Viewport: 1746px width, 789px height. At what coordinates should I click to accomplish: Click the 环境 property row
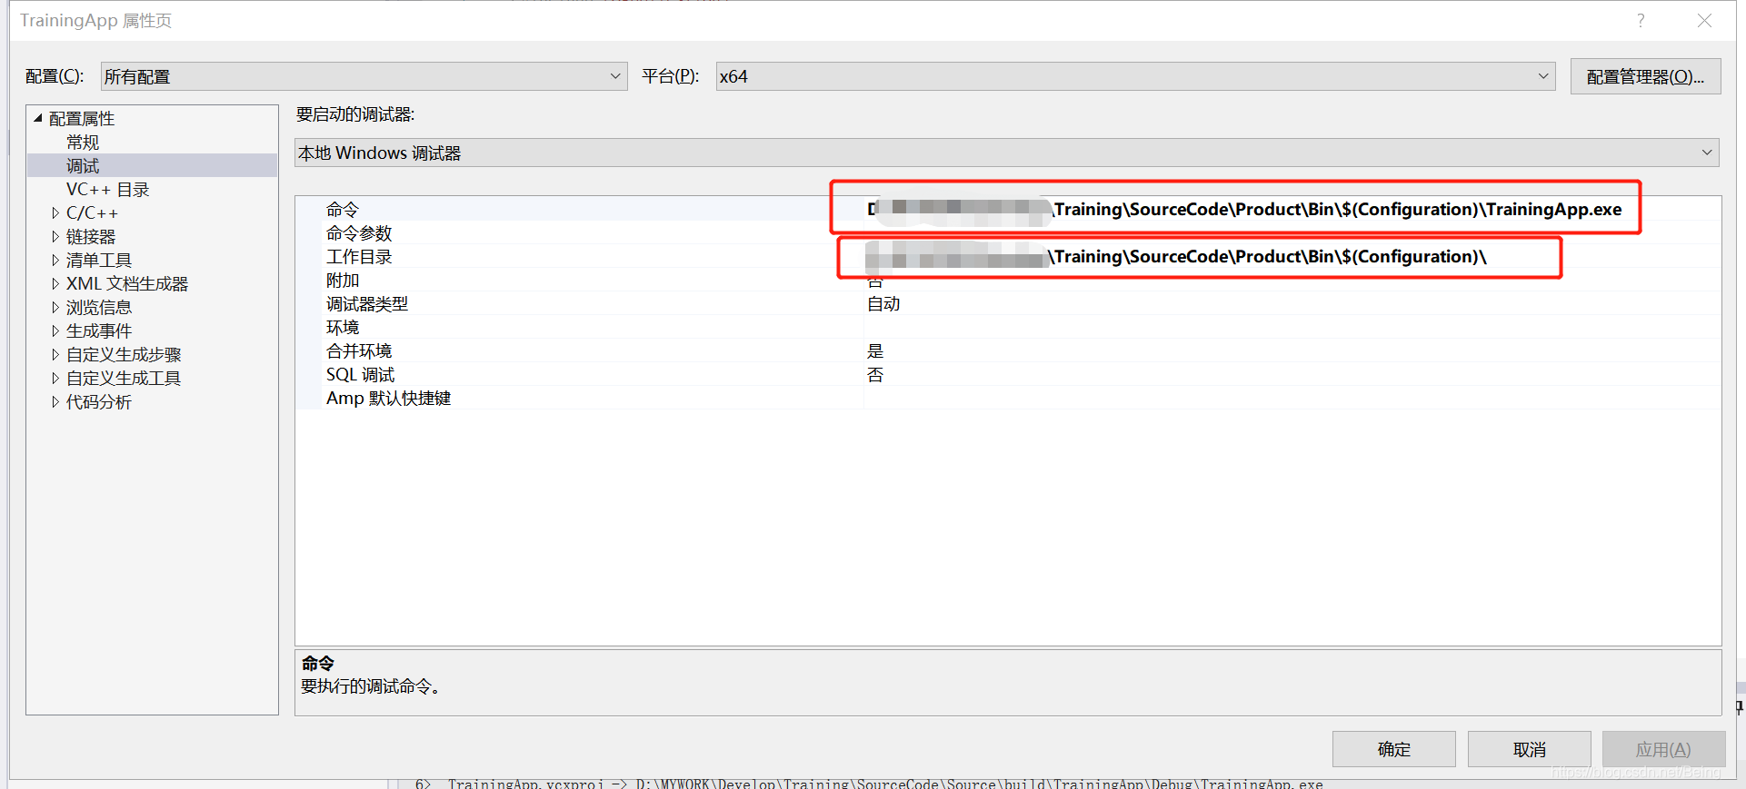(1008, 327)
